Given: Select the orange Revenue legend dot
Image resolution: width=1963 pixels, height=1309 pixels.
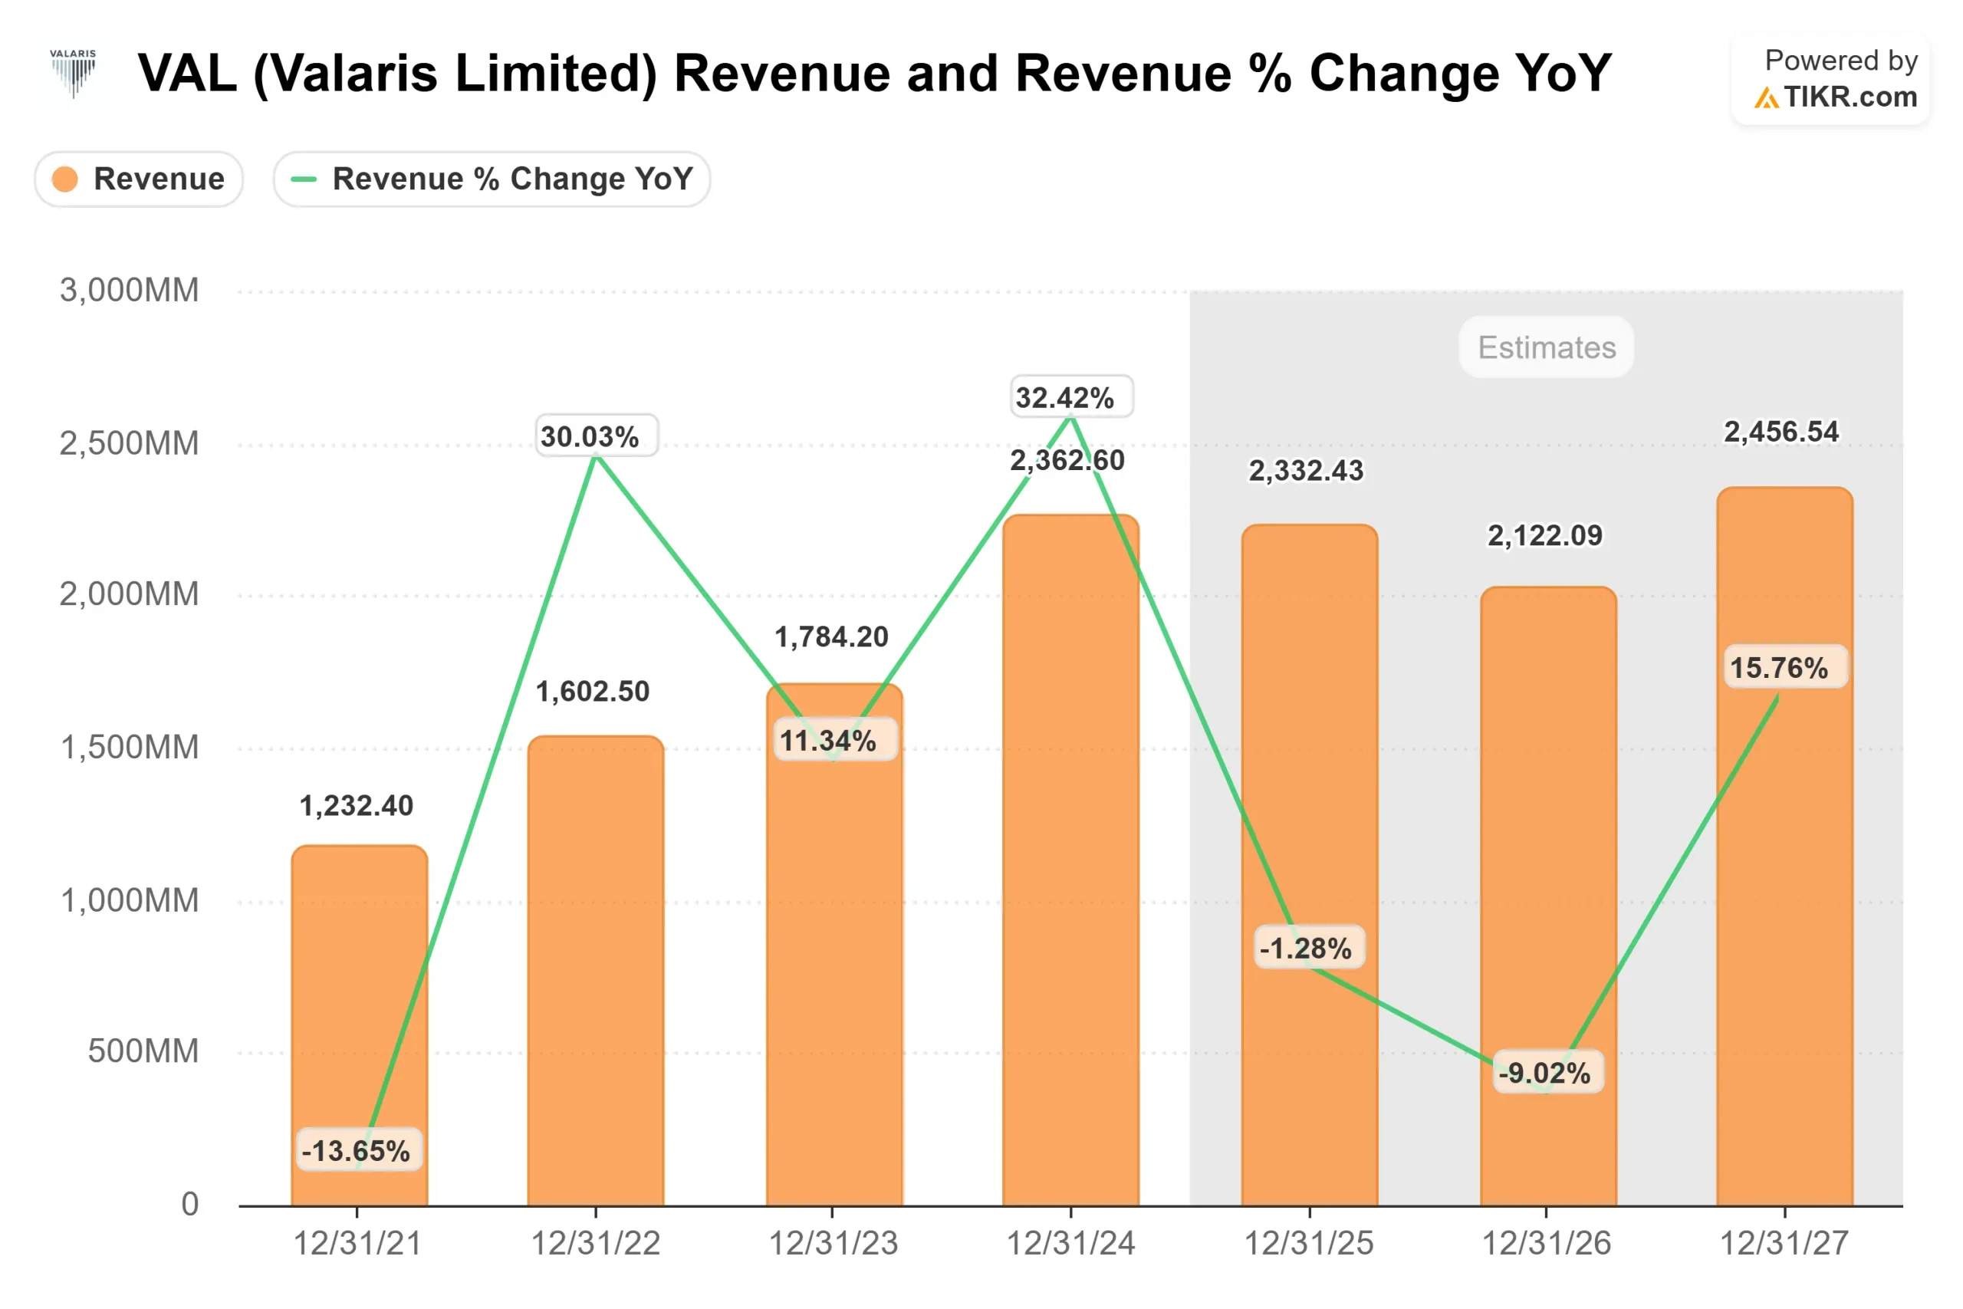Looking at the screenshot, I should coord(64,179).
